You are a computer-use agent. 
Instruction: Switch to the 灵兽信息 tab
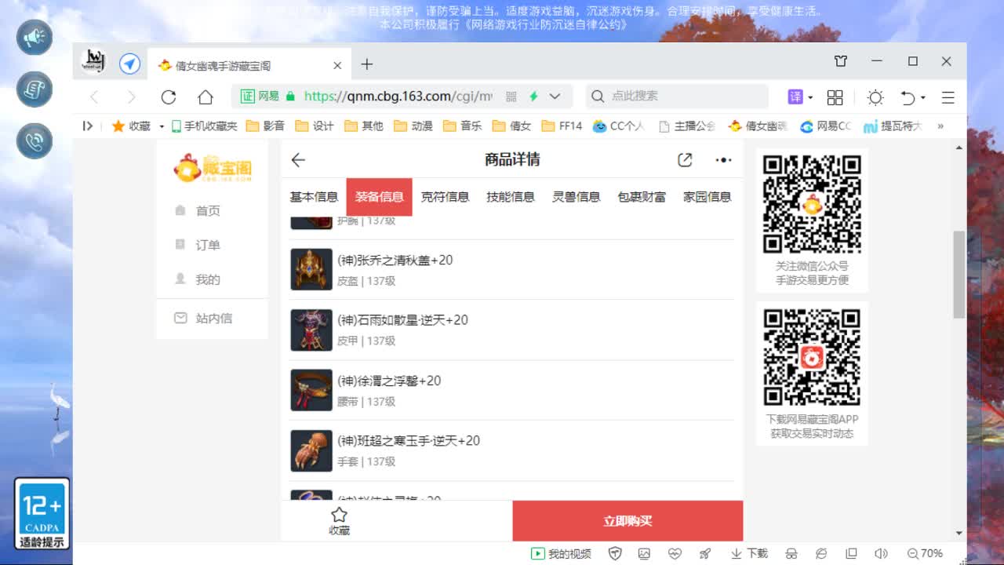click(x=577, y=196)
